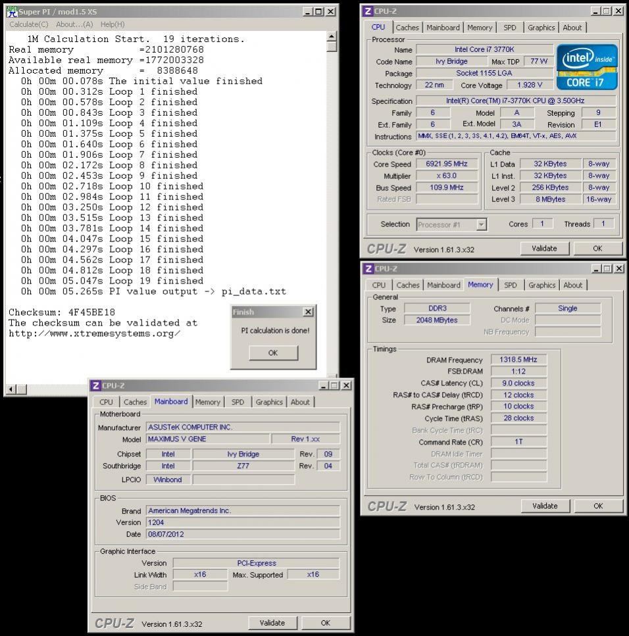Click Validate in the Memory tab window
629x636 pixels.
[545, 506]
